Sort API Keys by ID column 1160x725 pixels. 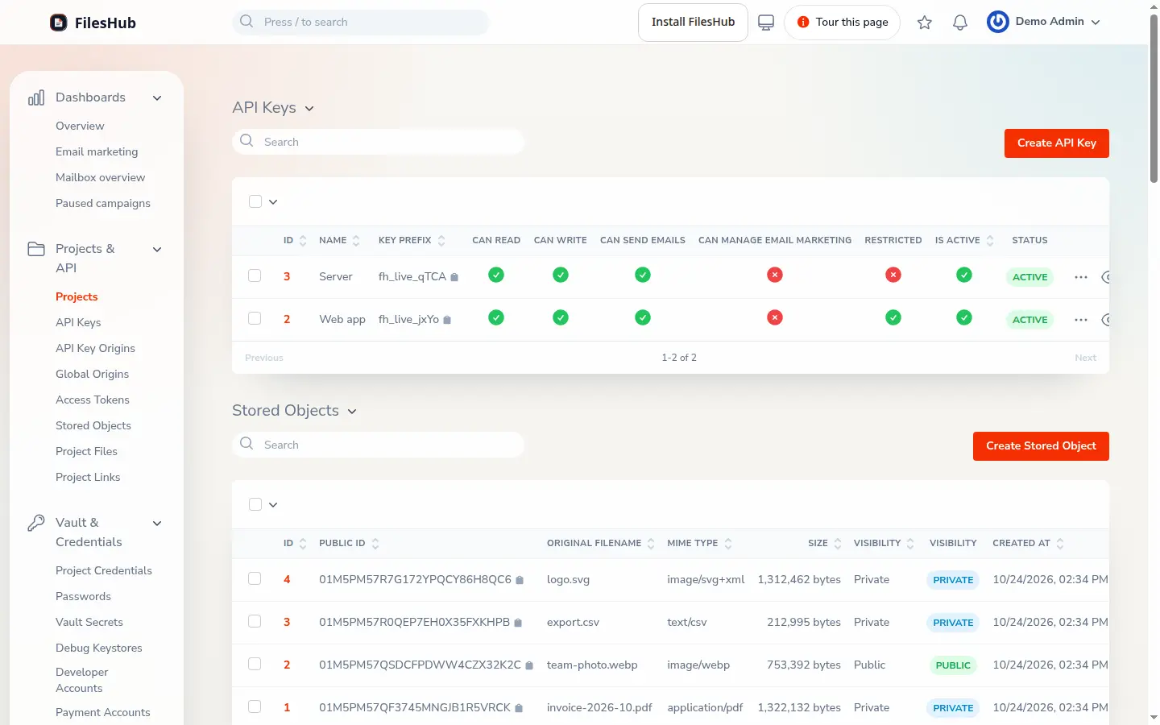[303, 240]
